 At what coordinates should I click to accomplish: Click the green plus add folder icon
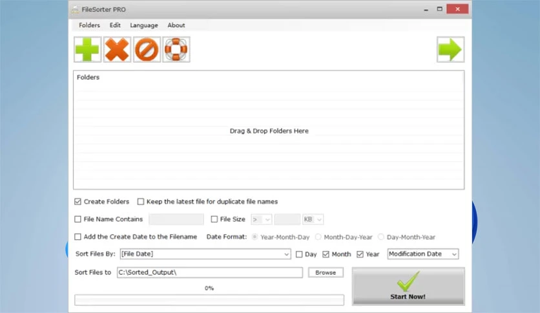pyautogui.click(x=87, y=50)
